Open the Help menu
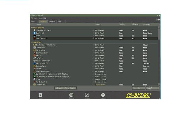Viewport: 190px width, 119px height. click(x=45, y=18)
